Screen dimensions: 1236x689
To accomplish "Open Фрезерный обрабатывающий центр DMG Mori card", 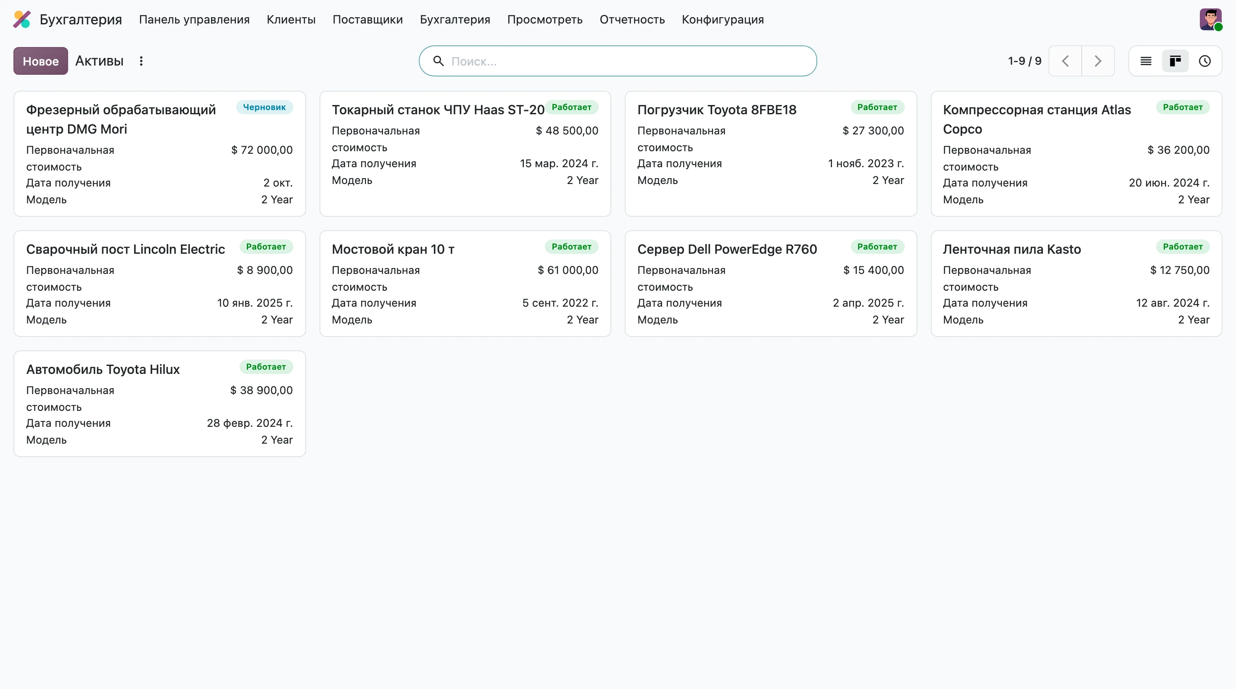I will pyautogui.click(x=159, y=153).
